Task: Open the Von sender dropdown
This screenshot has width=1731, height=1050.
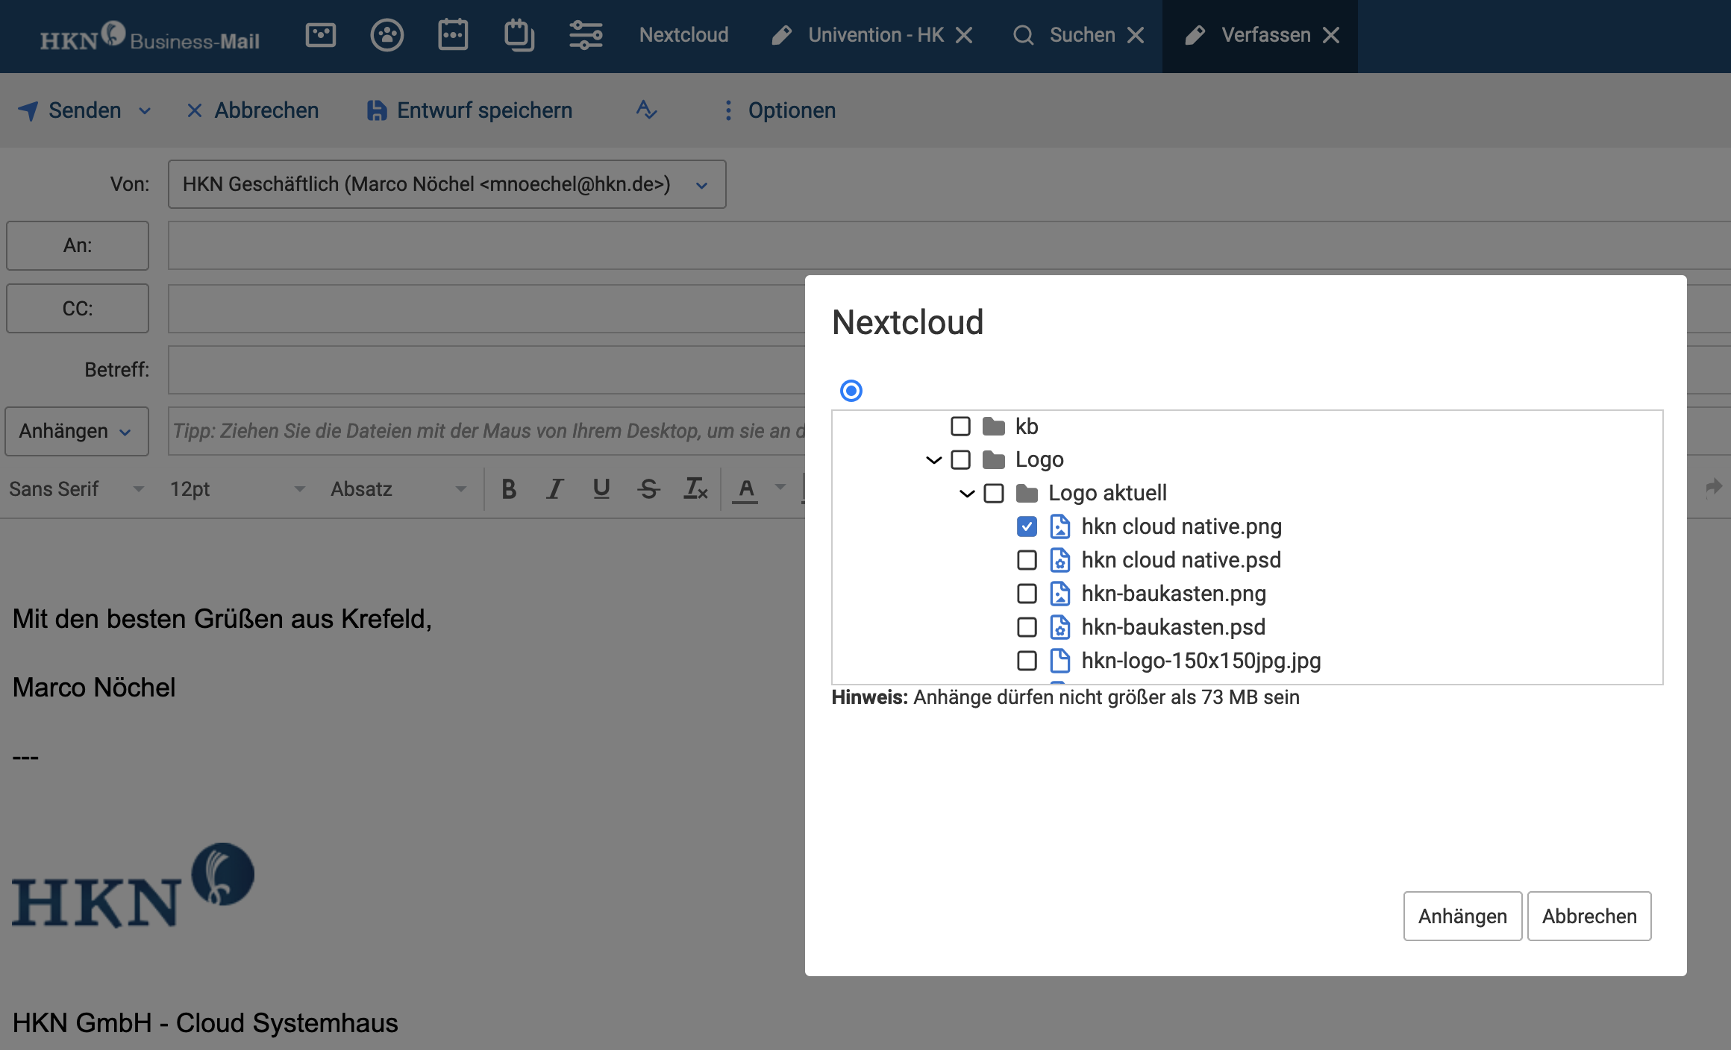Action: click(x=447, y=184)
